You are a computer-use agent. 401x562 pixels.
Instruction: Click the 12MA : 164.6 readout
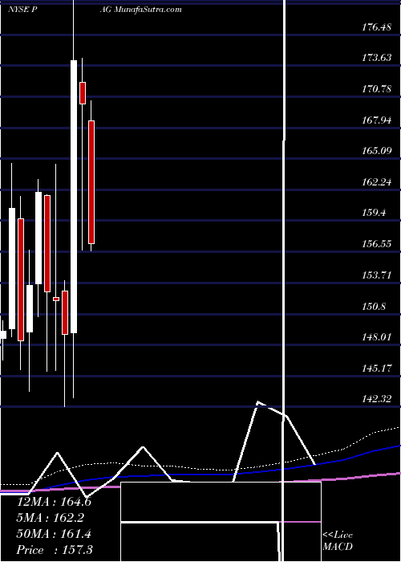[54, 502]
